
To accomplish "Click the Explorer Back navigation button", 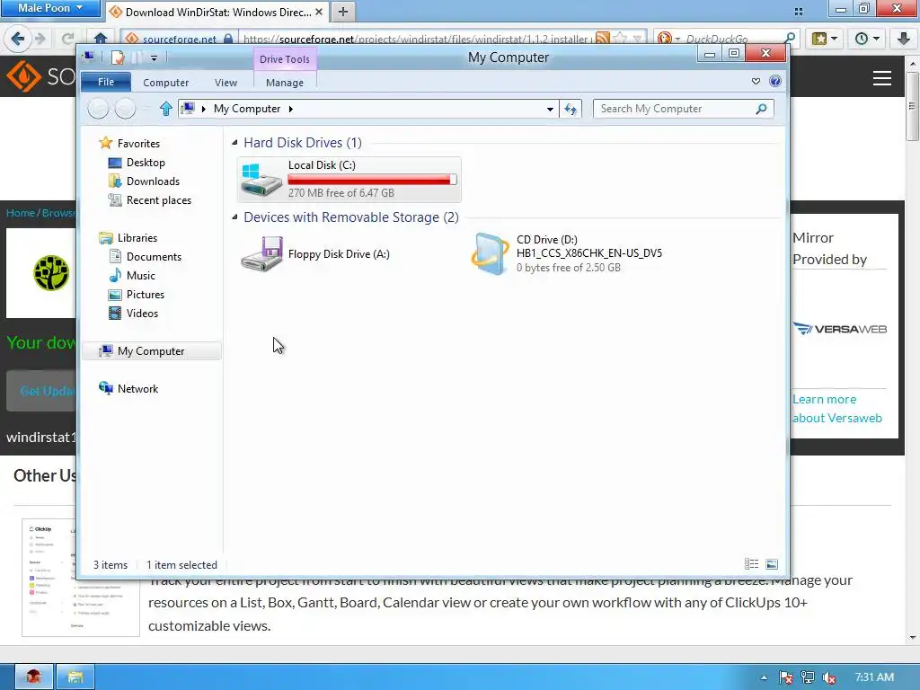I will (98, 109).
